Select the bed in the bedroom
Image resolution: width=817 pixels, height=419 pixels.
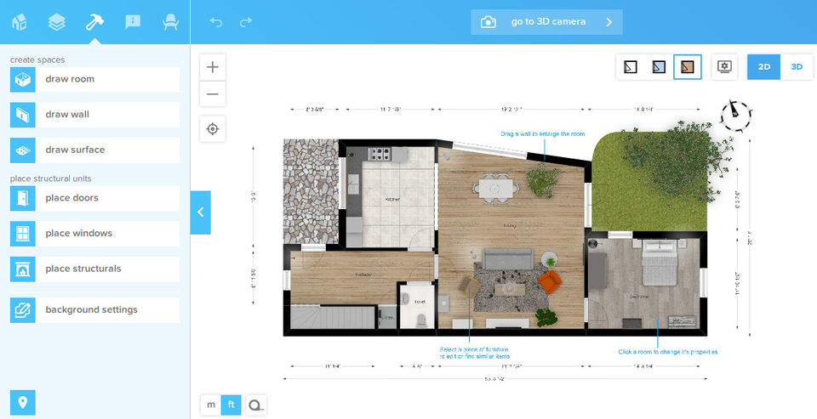click(x=660, y=263)
